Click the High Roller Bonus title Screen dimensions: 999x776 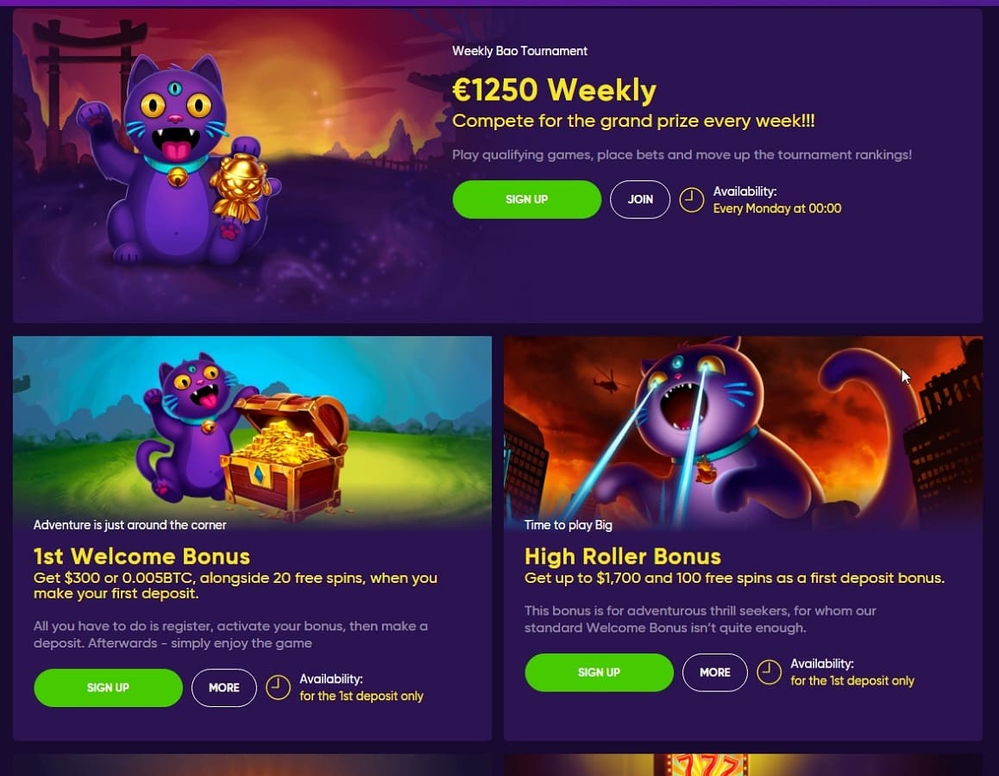pos(623,556)
